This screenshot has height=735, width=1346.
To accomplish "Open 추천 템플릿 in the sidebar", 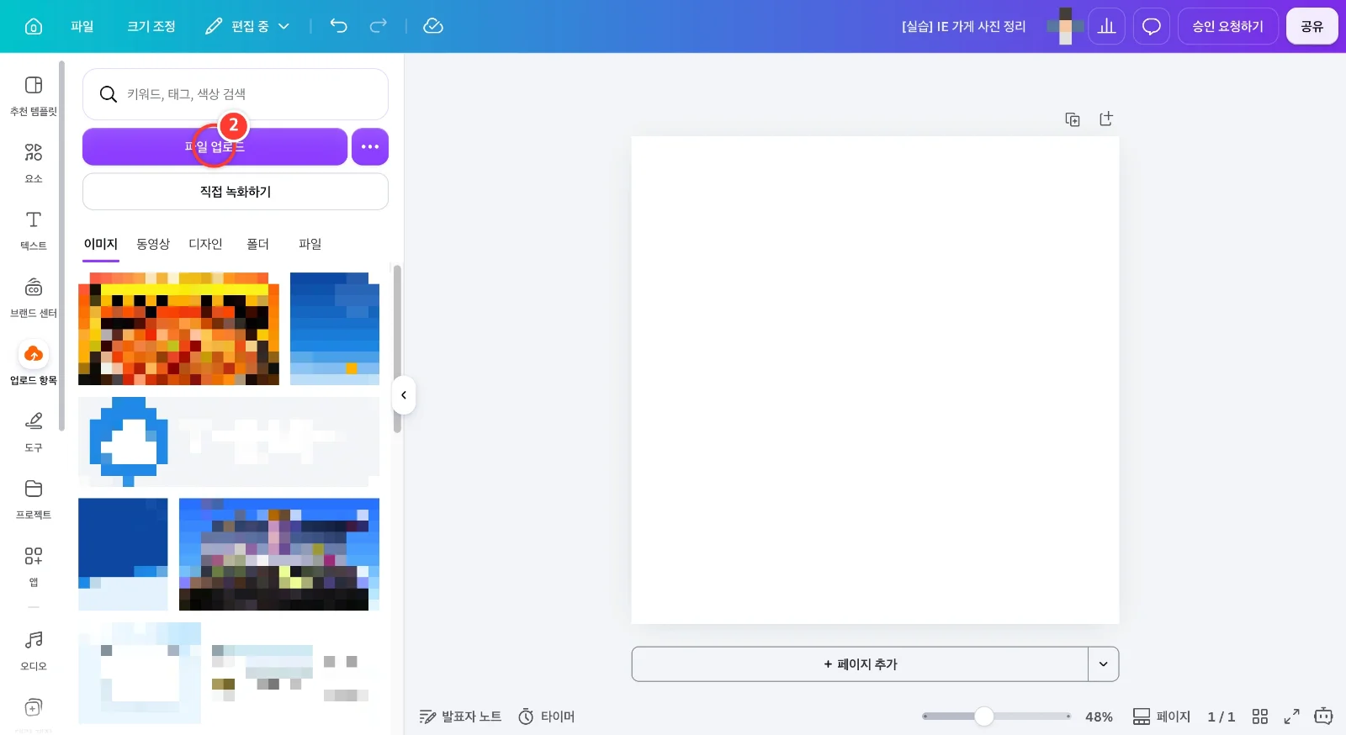I will 34,96.
